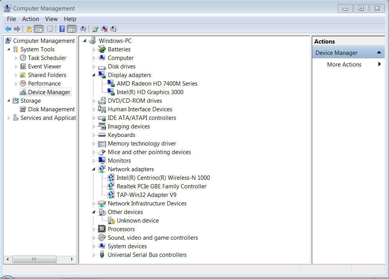
Task: Open More Actions submenu in Actions pane
Action: pos(349,65)
